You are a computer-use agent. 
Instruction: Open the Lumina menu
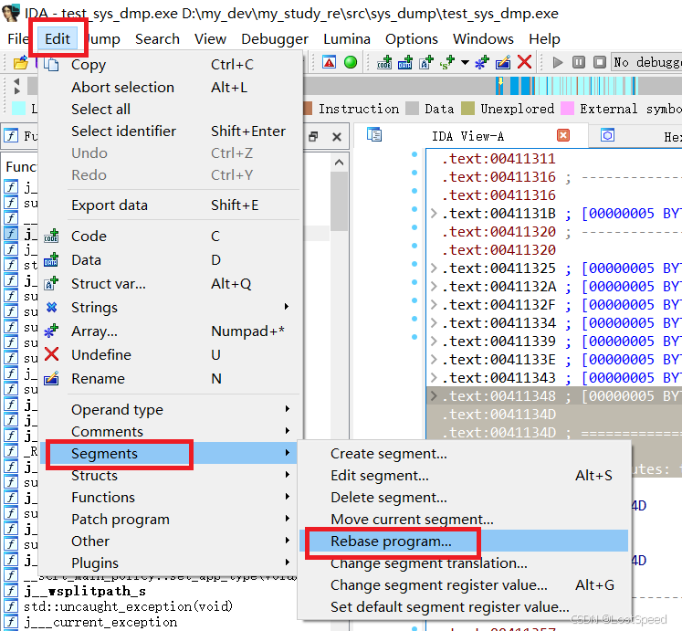pyautogui.click(x=347, y=38)
